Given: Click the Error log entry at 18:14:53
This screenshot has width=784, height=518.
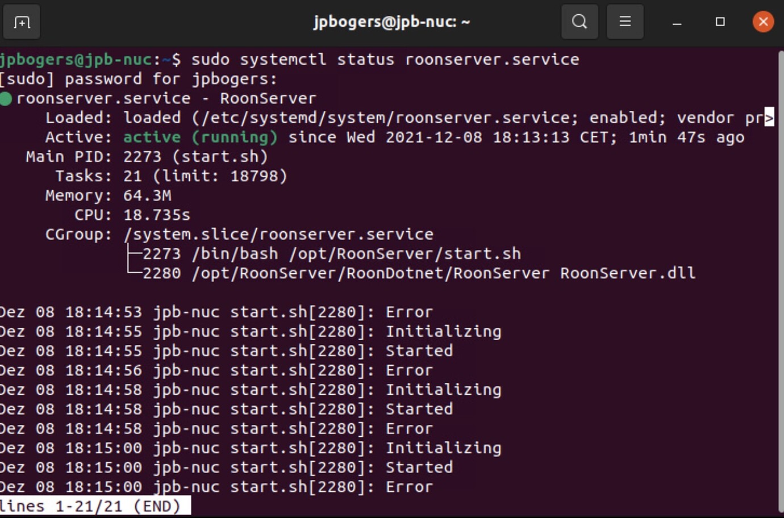Looking at the screenshot, I should (x=409, y=312).
